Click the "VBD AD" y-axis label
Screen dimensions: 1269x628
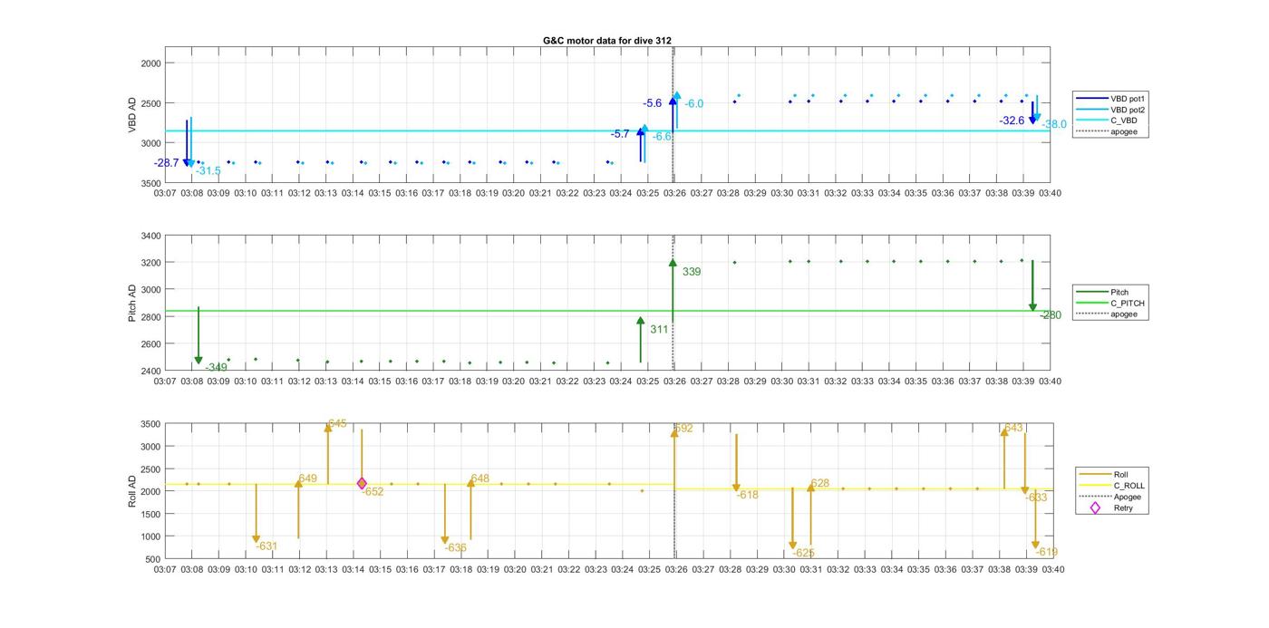(x=132, y=116)
